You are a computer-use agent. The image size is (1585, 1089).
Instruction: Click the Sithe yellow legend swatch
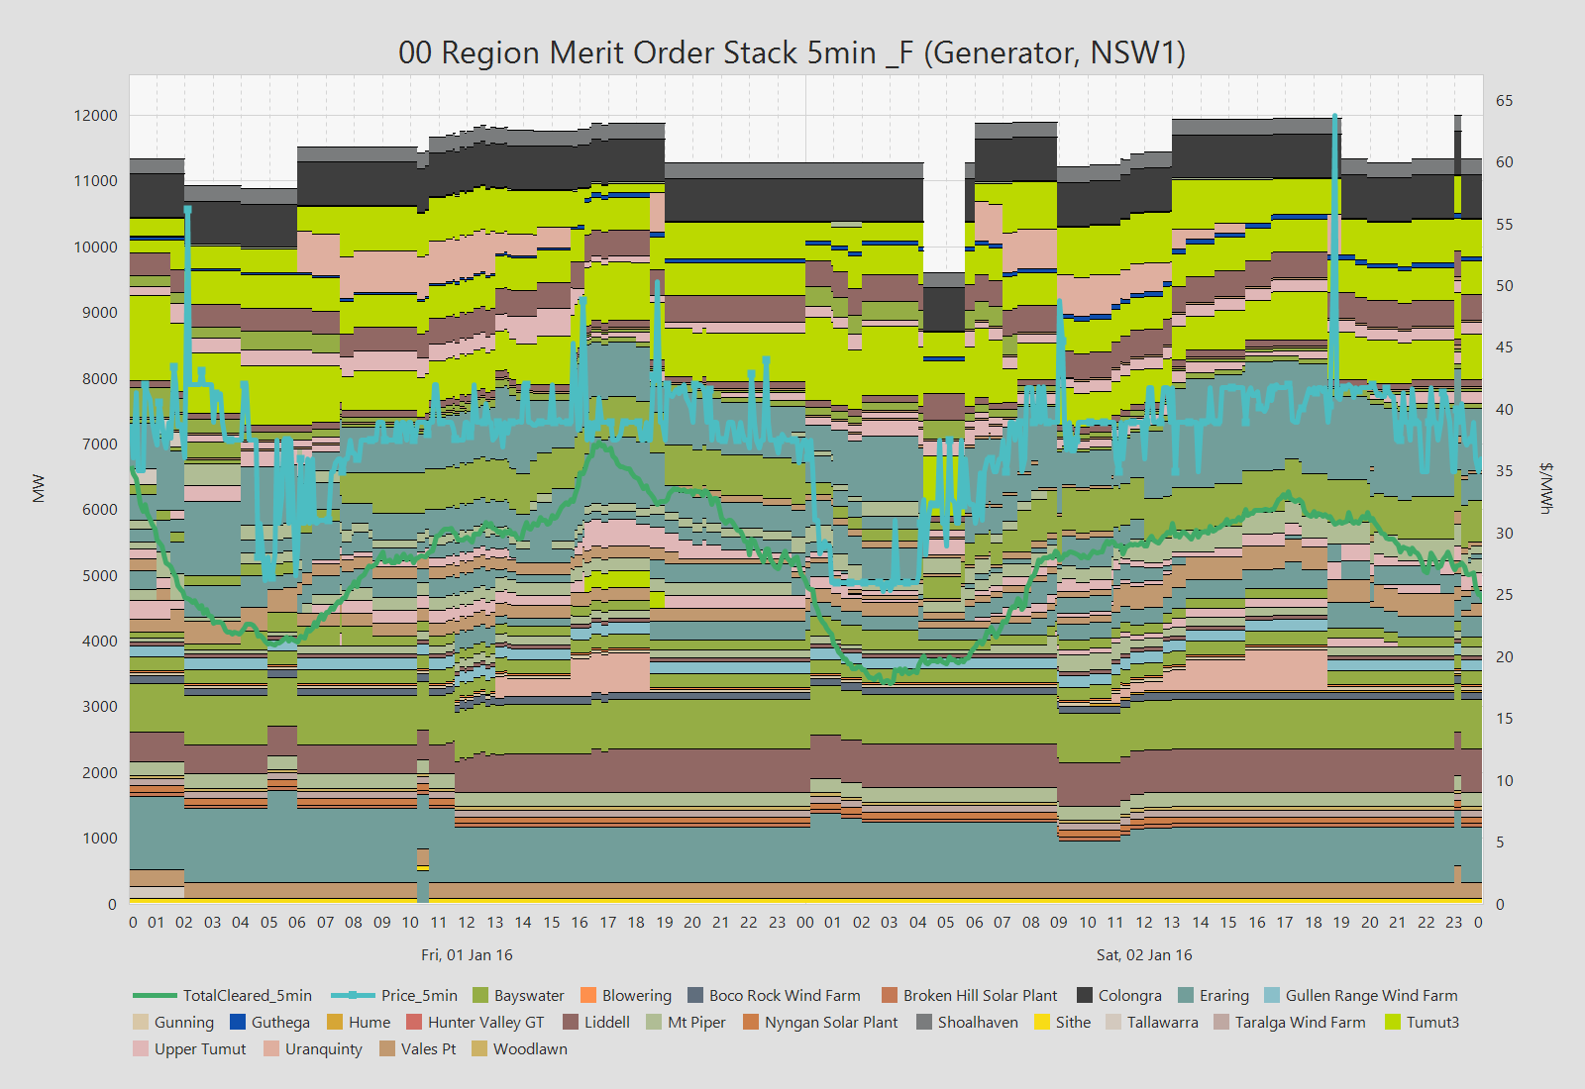click(1042, 1022)
